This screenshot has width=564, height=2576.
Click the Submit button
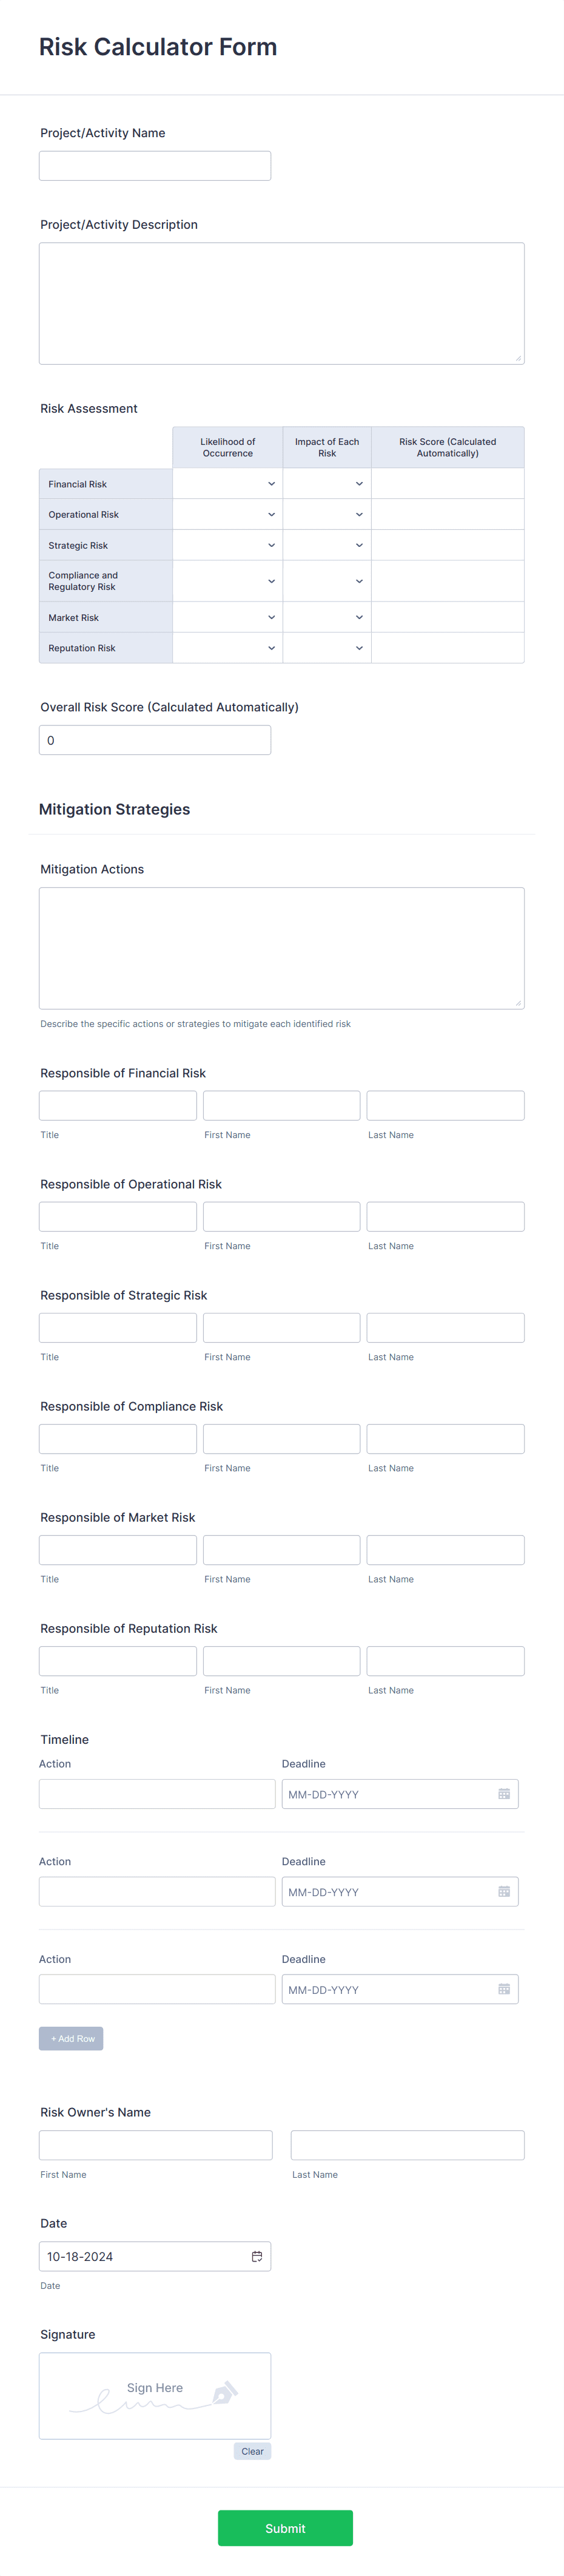click(x=285, y=2527)
